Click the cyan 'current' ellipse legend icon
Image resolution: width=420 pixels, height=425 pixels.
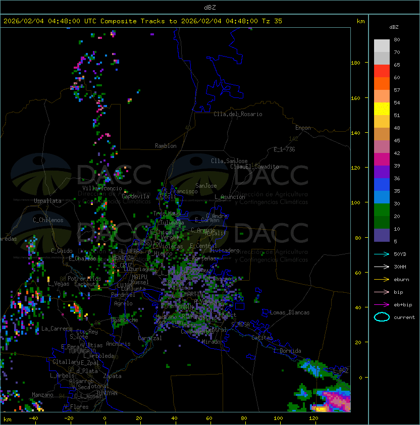(x=382, y=317)
